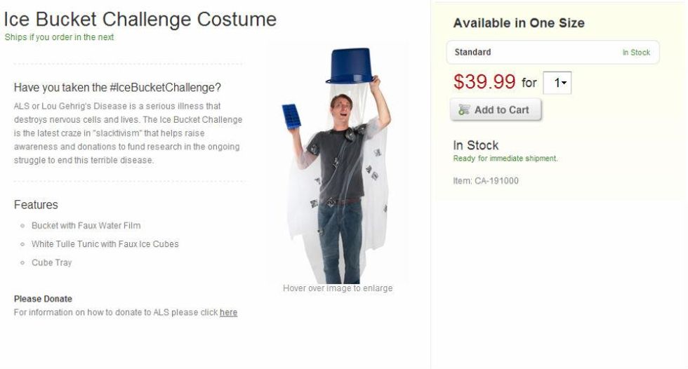Click the Ice Bucket Challenge Costume title
This screenshot has height=369, width=688.
(x=140, y=19)
